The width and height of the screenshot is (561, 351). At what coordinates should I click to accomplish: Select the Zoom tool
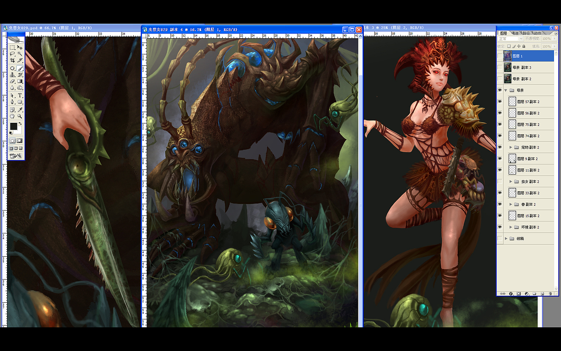tap(20, 116)
